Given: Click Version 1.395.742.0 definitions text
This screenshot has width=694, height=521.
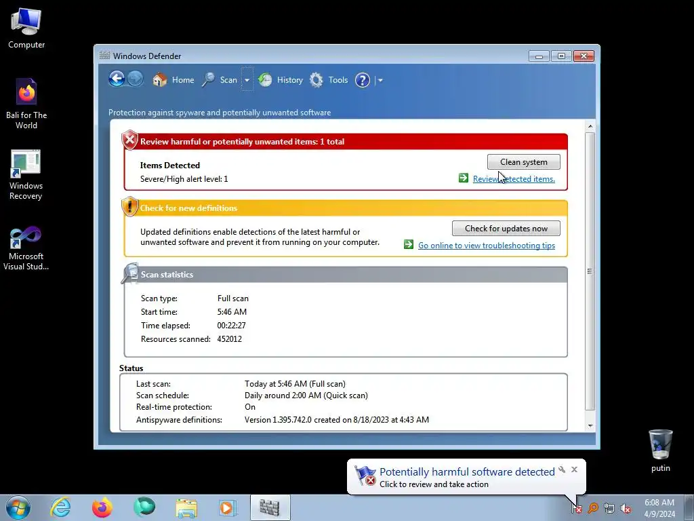Looking at the screenshot, I should coord(336,419).
